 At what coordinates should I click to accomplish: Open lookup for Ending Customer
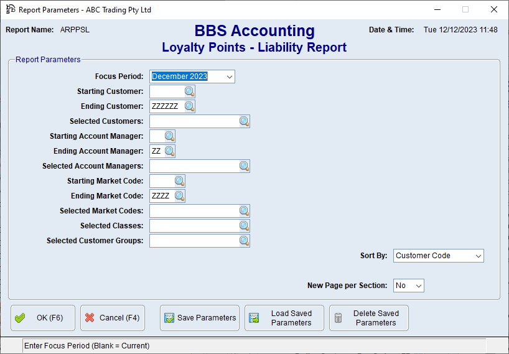click(x=190, y=106)
